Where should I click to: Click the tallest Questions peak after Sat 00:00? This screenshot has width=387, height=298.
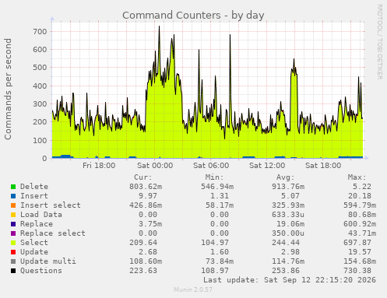159,26
